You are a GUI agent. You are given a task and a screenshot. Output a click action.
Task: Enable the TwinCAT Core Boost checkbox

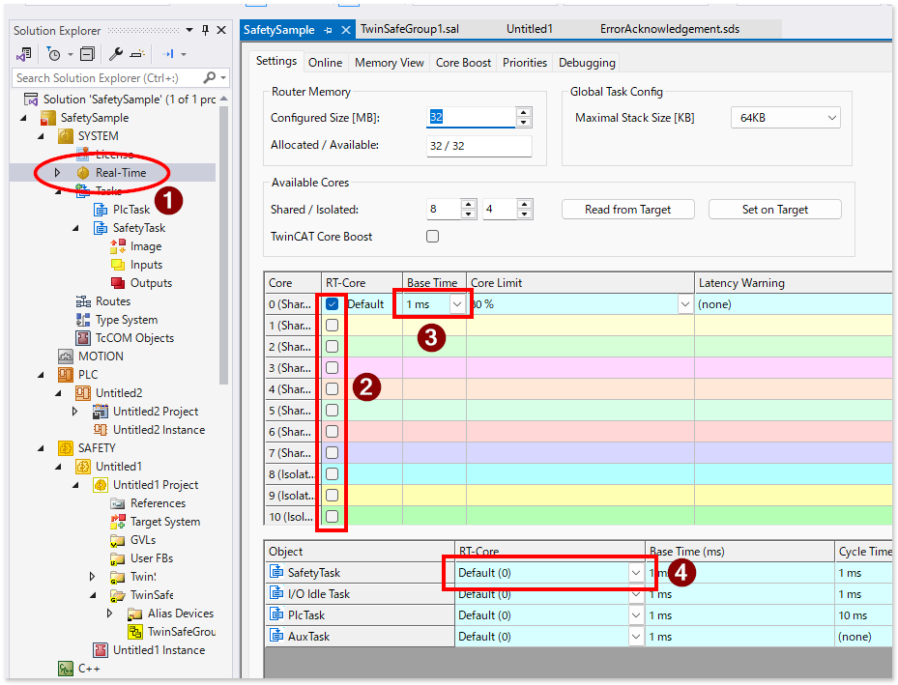click(433, 237)
